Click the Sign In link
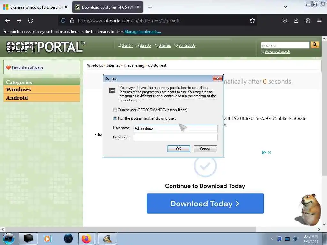Image resolution: width=327 pixels, height=245 pixels. point(127,45)
